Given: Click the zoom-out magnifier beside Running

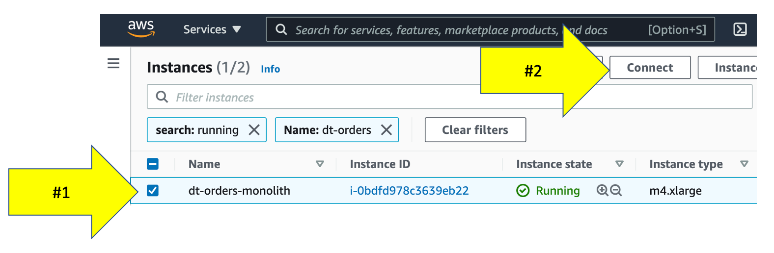Looking at the screenshot, I should coord(616,190).
